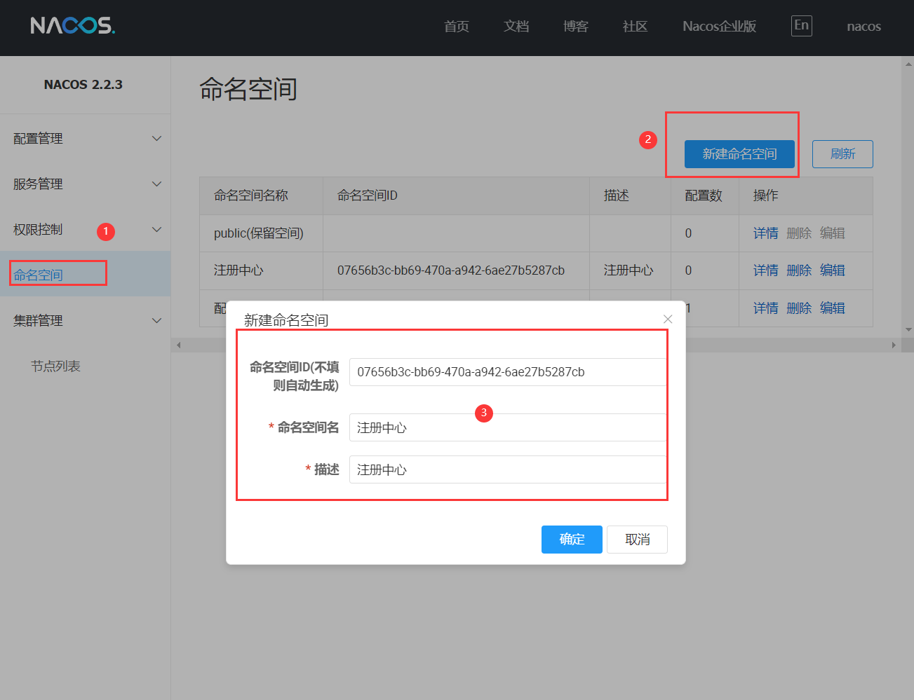Open the 文档 navigation link
The width and height of the screenshot is (914, 700).
click(x=516, y=27)
